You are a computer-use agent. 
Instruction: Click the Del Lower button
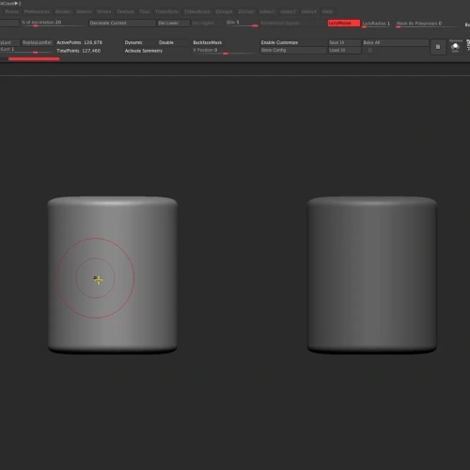(173, 23)
